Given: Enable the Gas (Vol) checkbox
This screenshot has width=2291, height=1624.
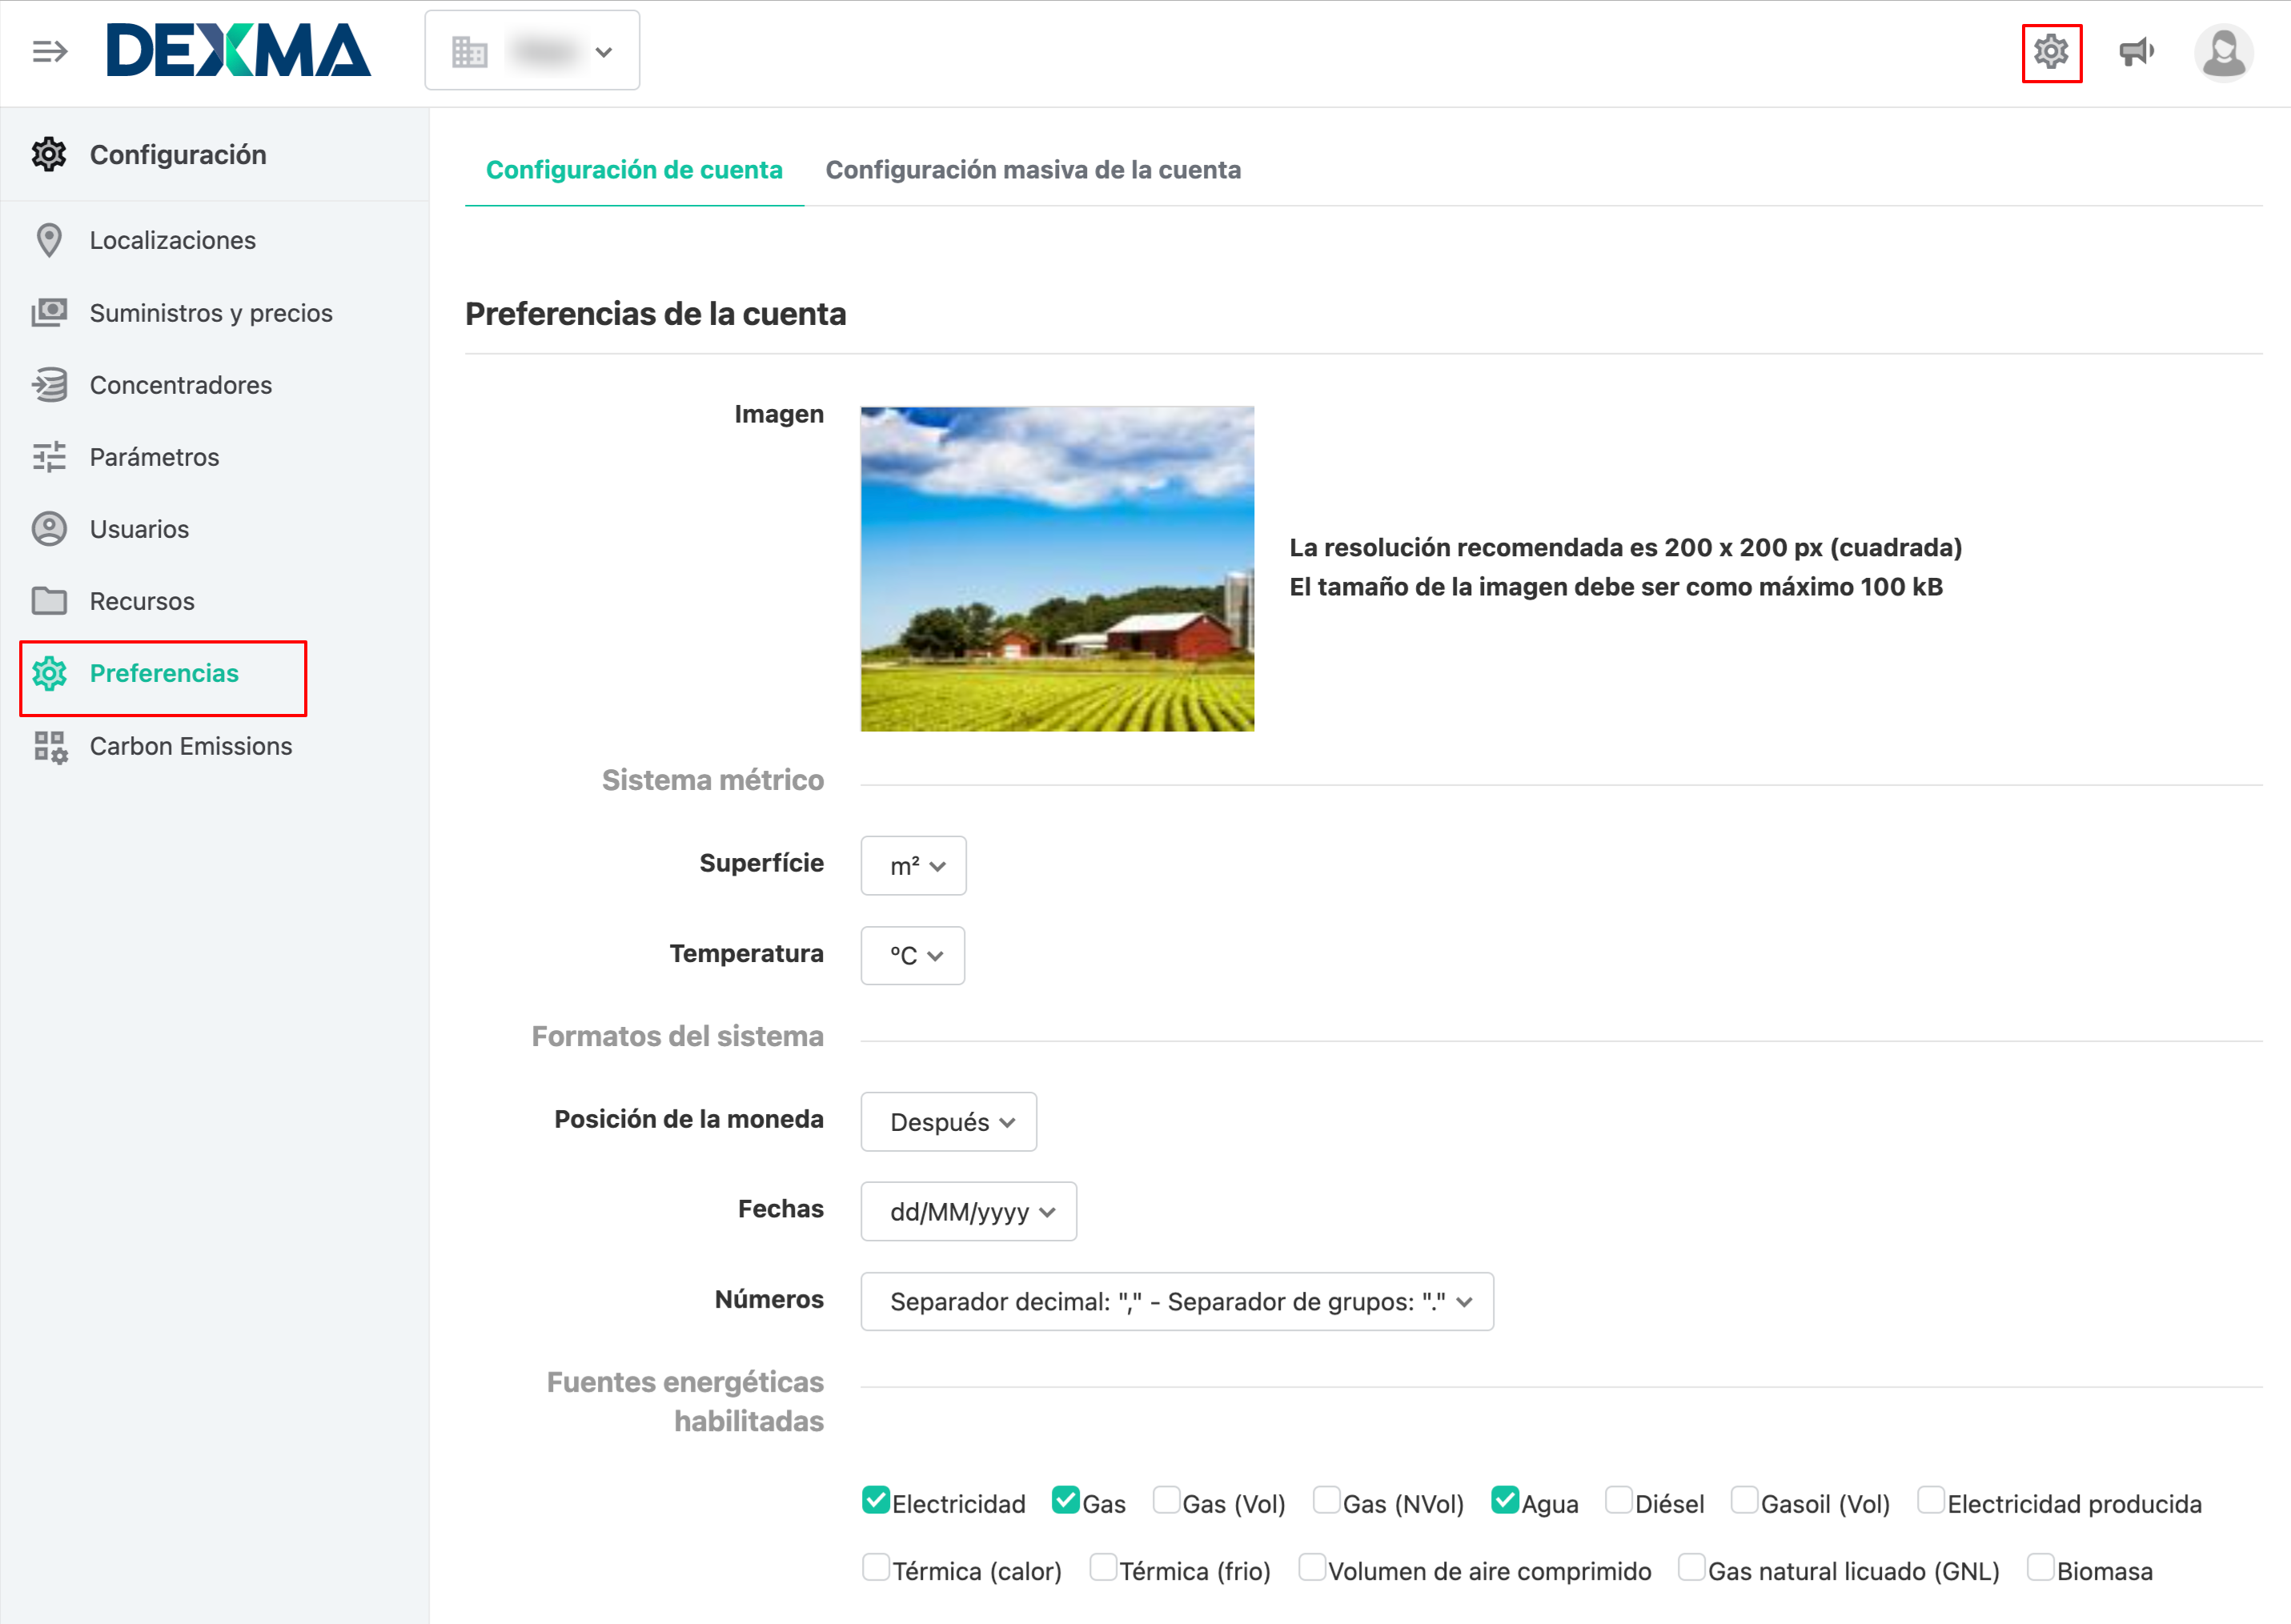Looking at the screenshot, I should (x=1166, y=1500).
